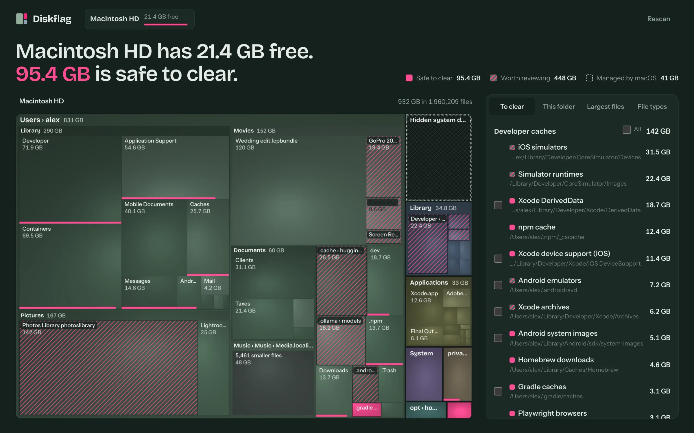This screenshot has height=433, width=694.
Task: Check the All checkbox for Developer caches
Action: [x=627, y=130]
